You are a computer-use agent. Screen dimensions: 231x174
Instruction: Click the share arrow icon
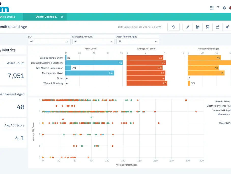[218, 27]
